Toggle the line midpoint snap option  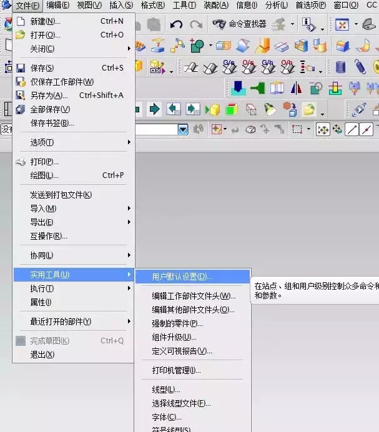tap(367, 130)
